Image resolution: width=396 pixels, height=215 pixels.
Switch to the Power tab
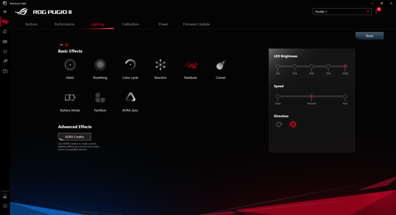pyautogui.click(x=164, y=24)
